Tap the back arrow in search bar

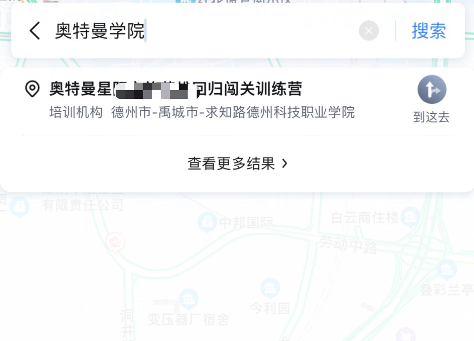coord(35,31)
